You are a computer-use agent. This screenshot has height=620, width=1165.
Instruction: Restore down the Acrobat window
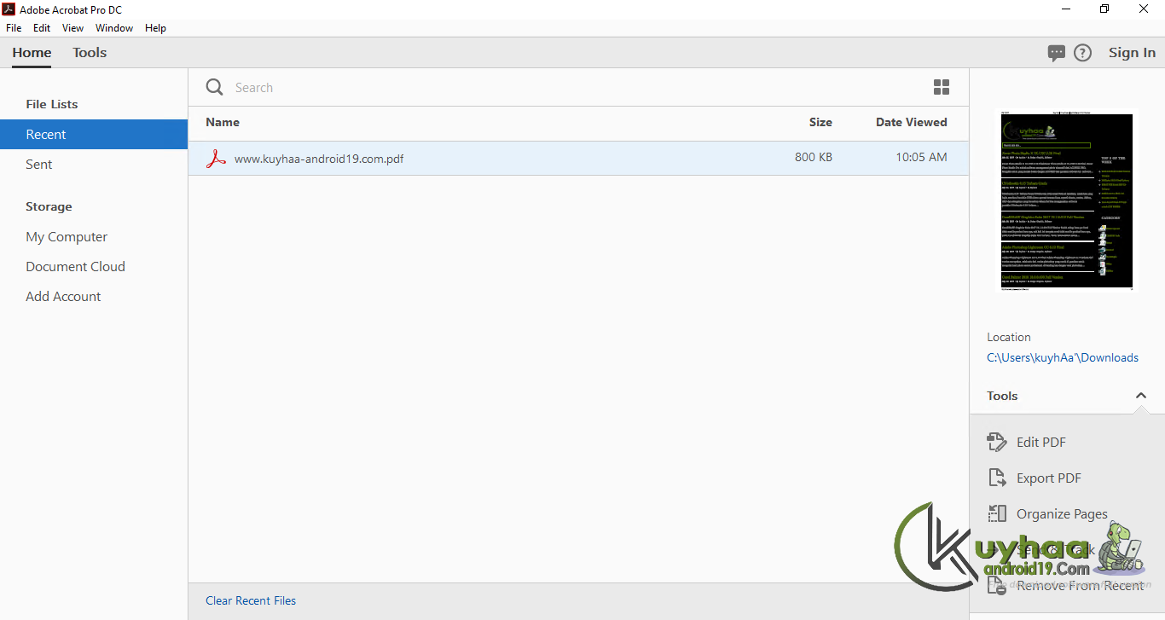[x=1105, y=9]
